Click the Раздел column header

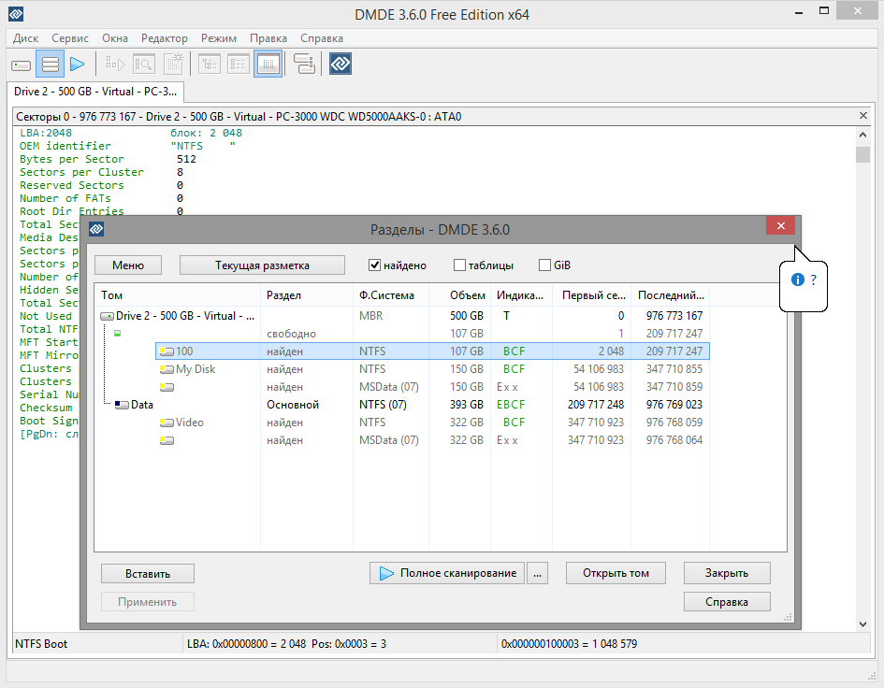click(x=307, y=295)
